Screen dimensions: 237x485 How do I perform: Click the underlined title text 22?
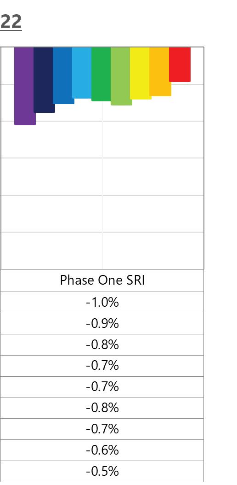click(11, 22)
